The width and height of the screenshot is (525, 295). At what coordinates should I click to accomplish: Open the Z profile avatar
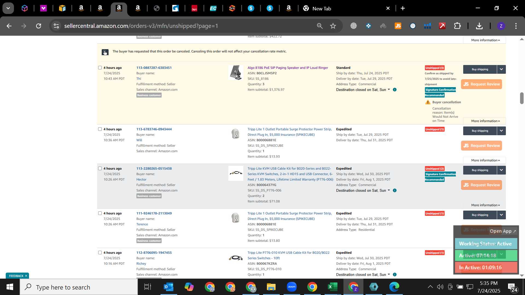tap(501, 26)
